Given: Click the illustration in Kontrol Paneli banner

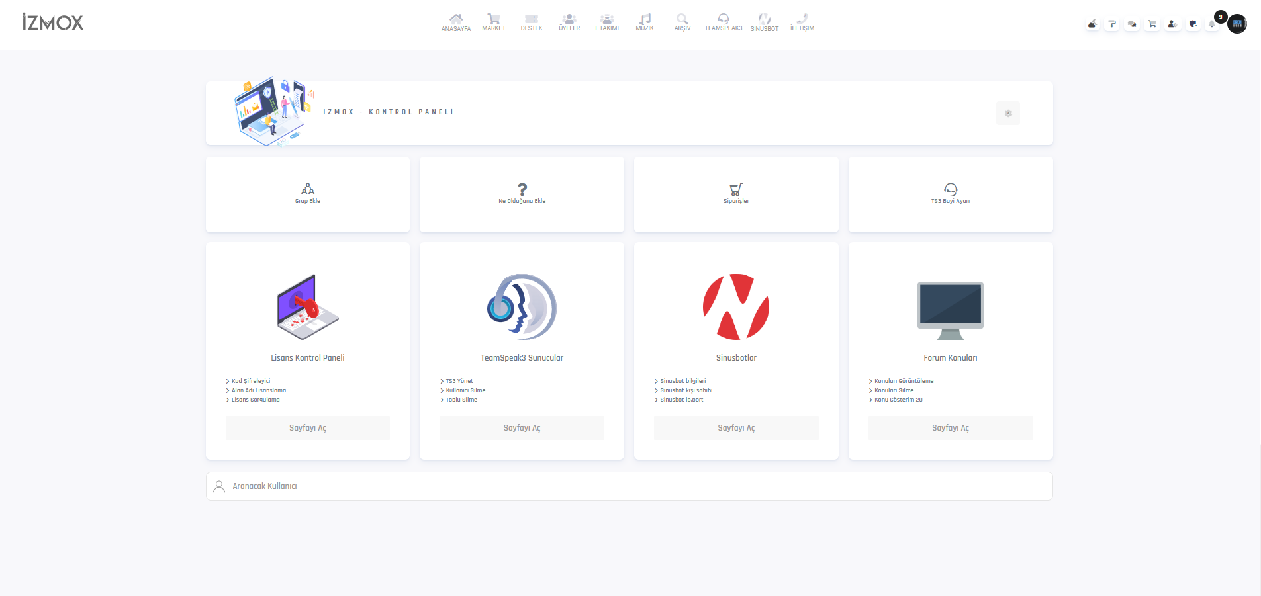Looking at the screenshot, I should (273, 110).
